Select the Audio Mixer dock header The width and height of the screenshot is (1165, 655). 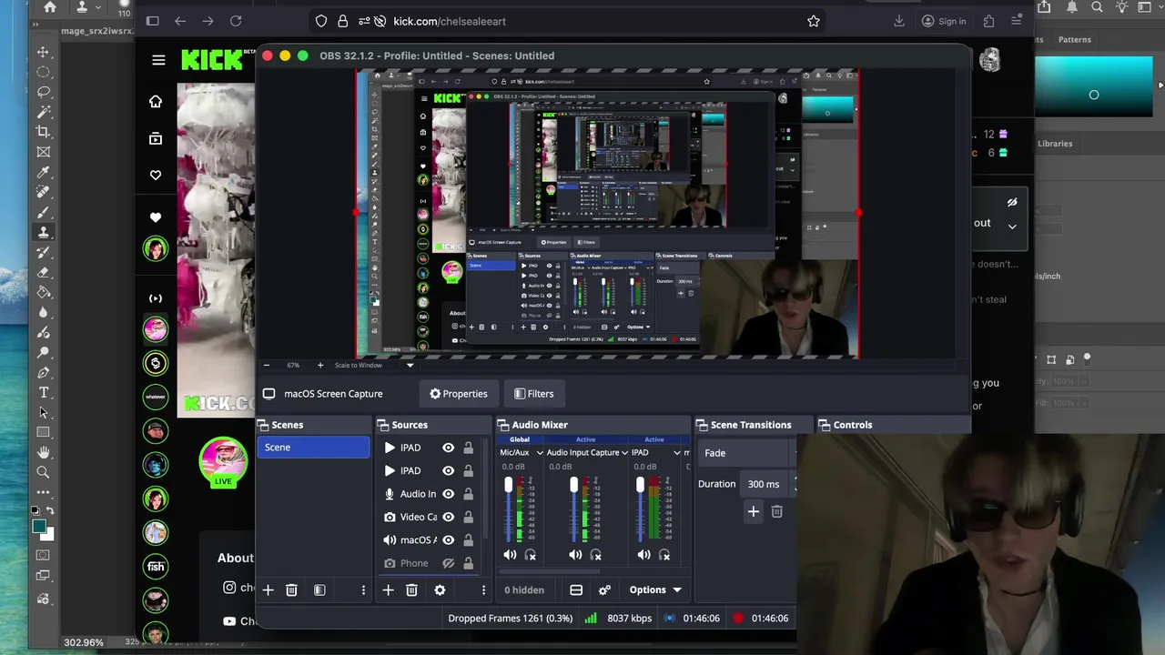coord(593,425)
